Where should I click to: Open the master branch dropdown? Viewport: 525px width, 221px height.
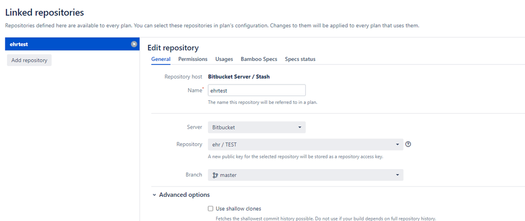click(306, 175)
